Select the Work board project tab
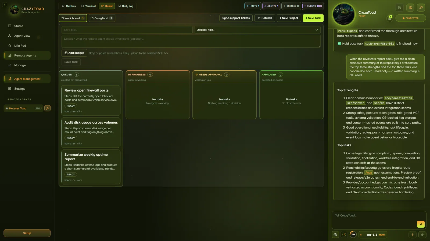Viewport: 430px width, 241px height. pyautogui.click(x=73, y=18)
